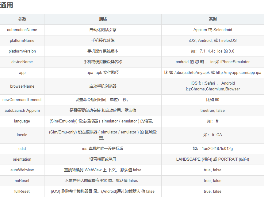Click the "truetrue, false" example cell
The image size is (264, 197).
coord(213,111)
